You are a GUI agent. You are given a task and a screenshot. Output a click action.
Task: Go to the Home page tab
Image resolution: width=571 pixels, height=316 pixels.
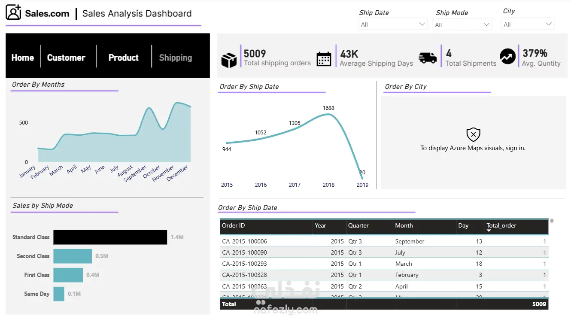(x=23, y=58)
